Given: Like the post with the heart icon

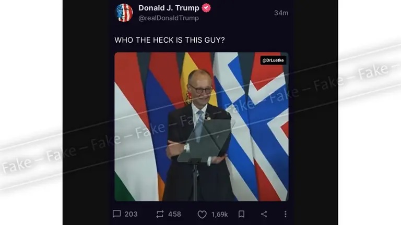Looking at the screenshot, I should point(202,214).
